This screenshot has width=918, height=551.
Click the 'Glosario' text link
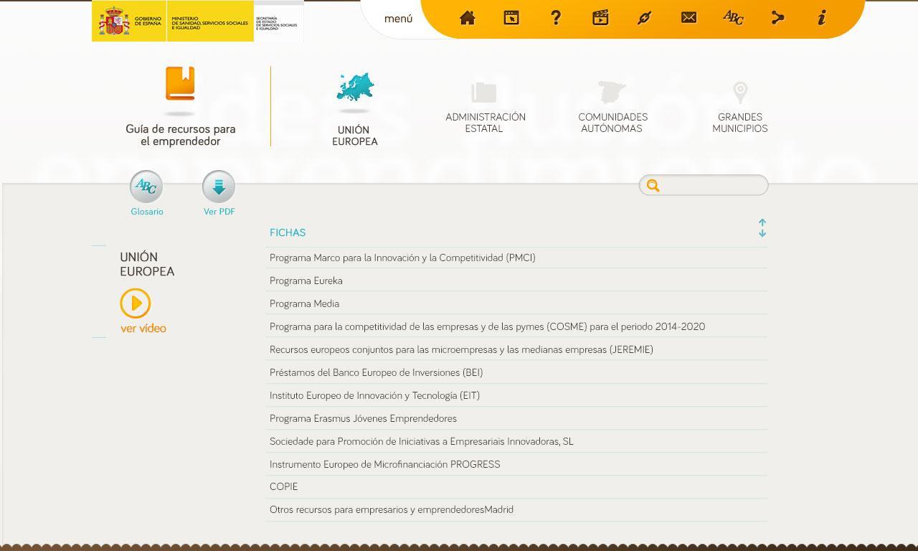tap(147, 212)
